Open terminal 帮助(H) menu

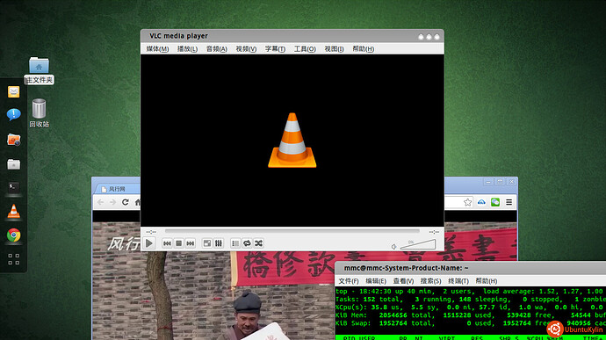coord(487,281)
